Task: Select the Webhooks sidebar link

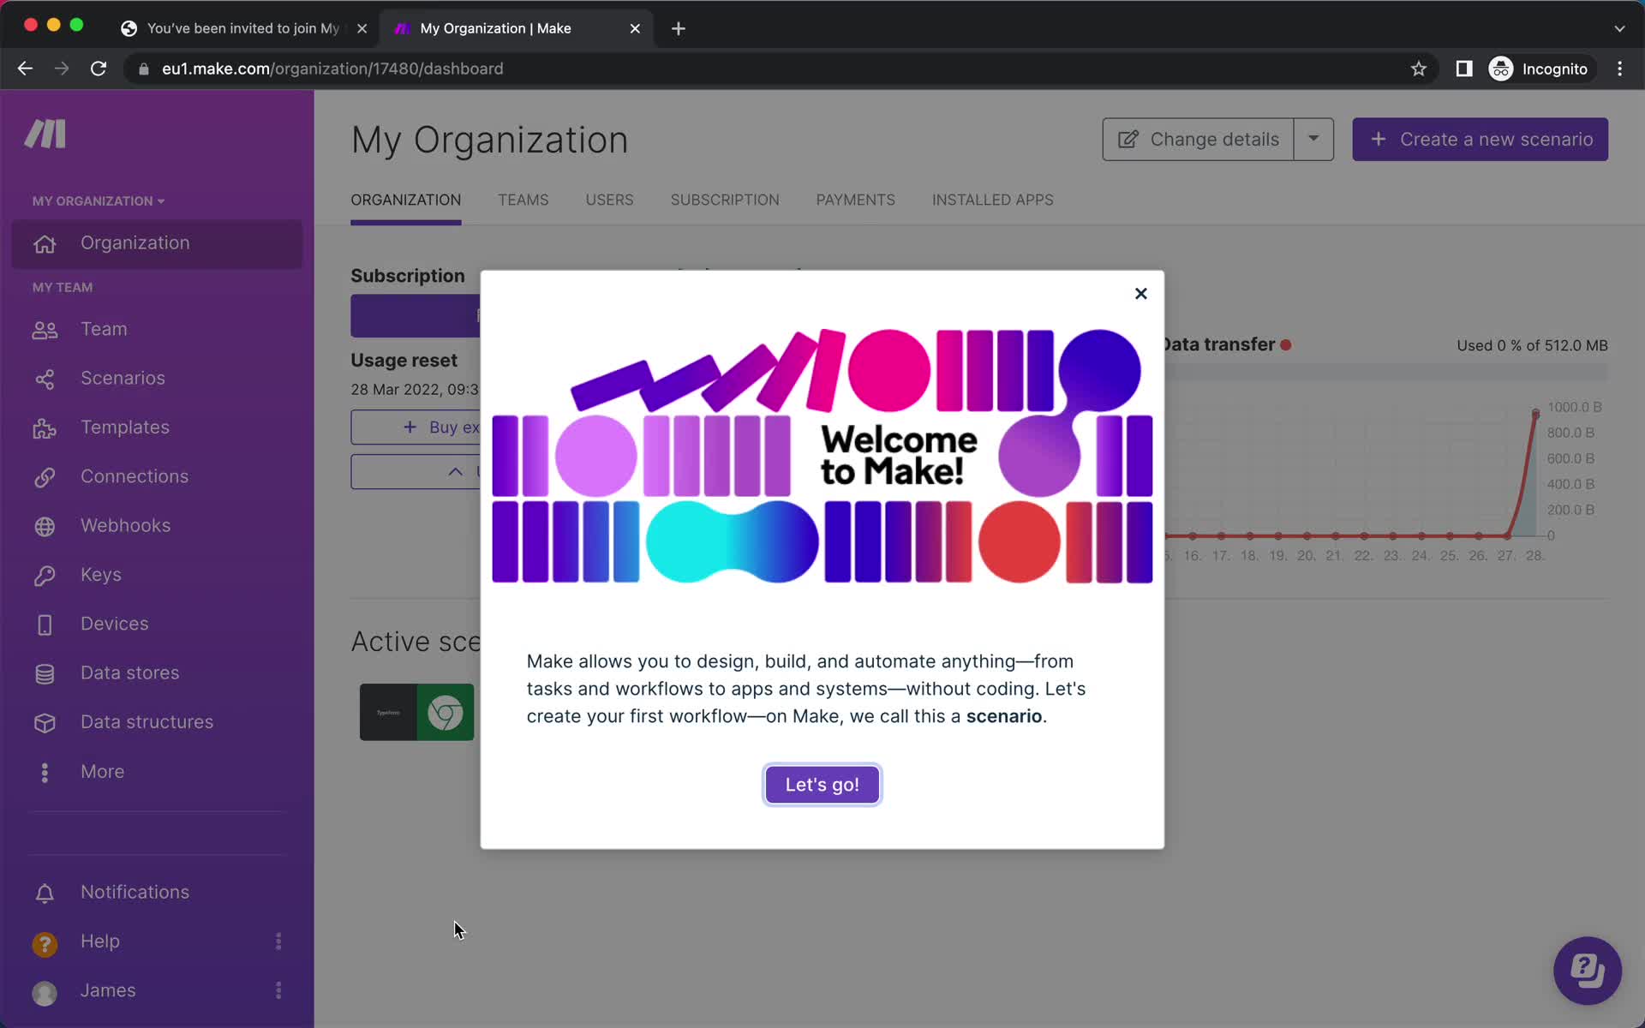Action: pyautogui.click(x=125, y=525)
